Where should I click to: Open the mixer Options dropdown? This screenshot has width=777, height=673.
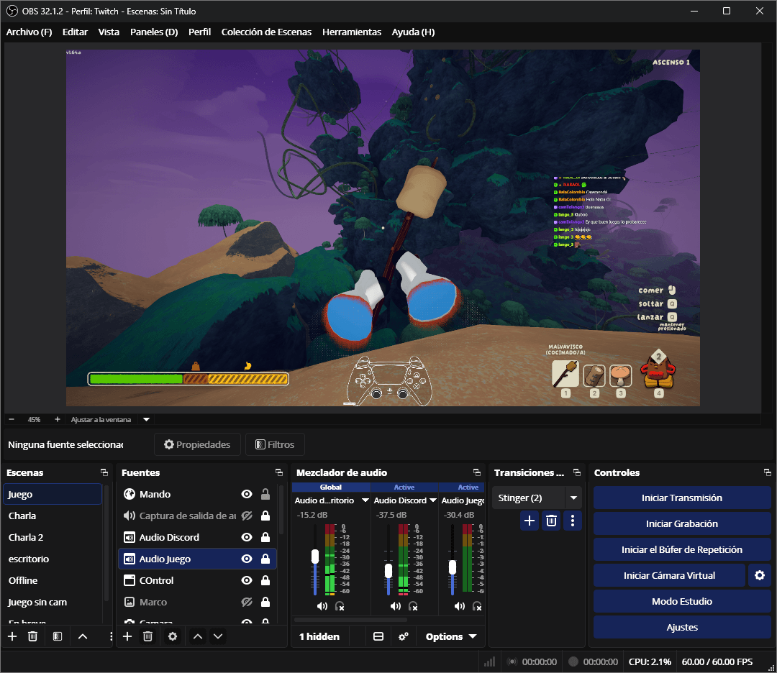point(451,637)
